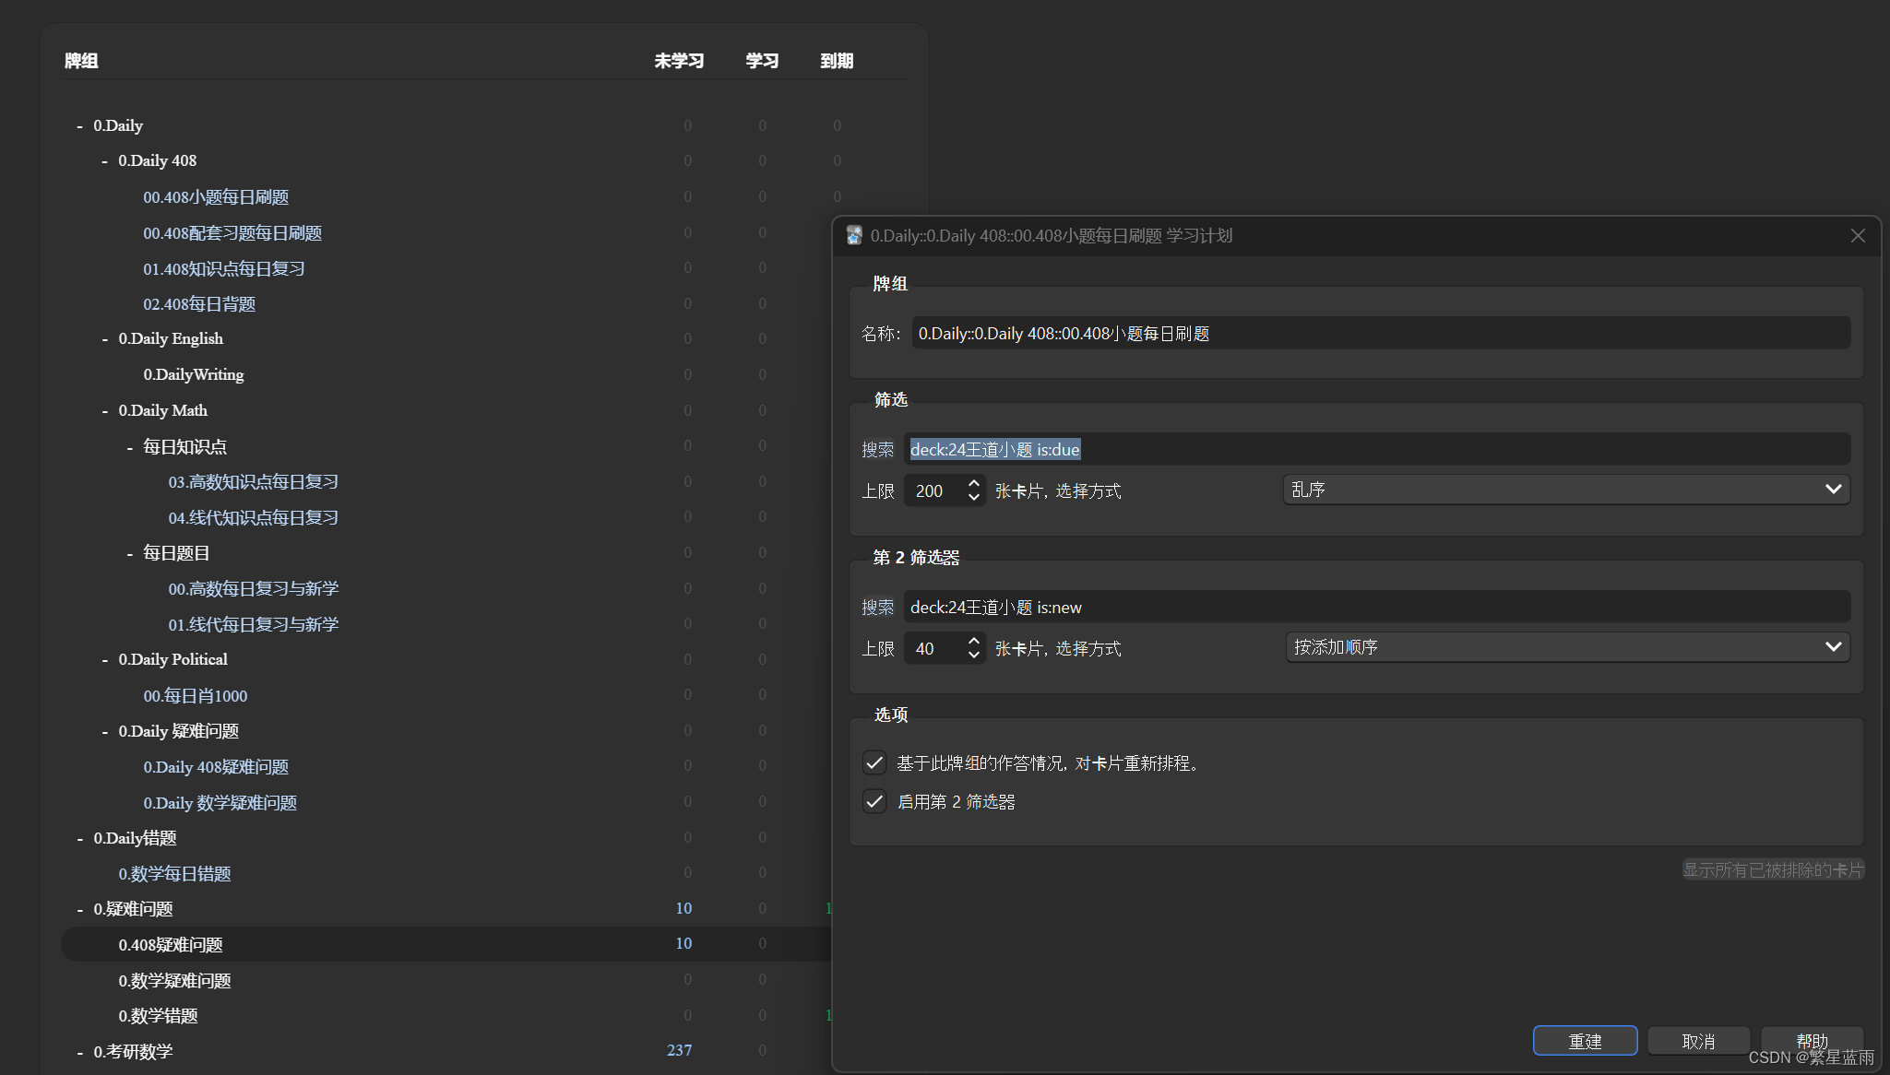This screenshot has width=1890, height=1075.
Task: Collapse the 0.疑难问题 deck
Action: (80, 910)
